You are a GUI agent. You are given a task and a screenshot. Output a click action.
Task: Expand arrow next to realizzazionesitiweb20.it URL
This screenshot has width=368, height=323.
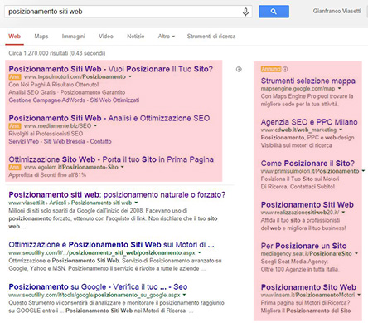point(343,213)
